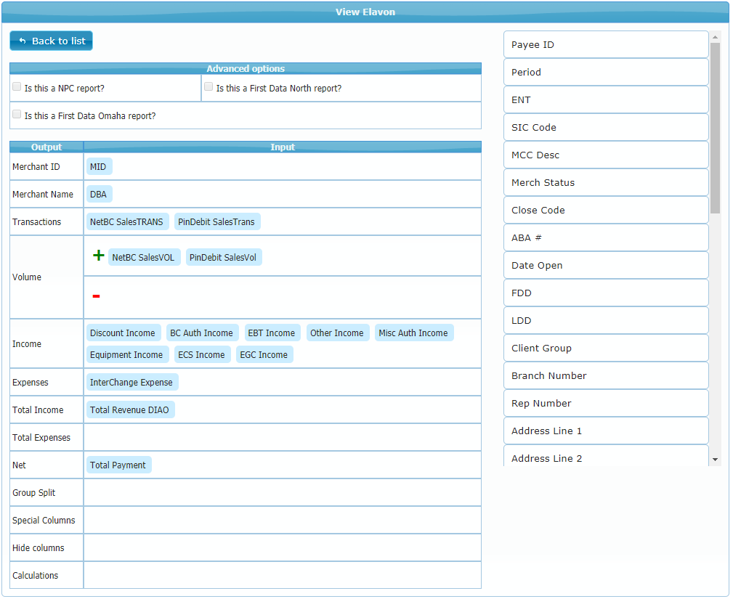Select the PinDebit SalesVol tag
This screenshot has width=733, height=599.
point(223,258)
